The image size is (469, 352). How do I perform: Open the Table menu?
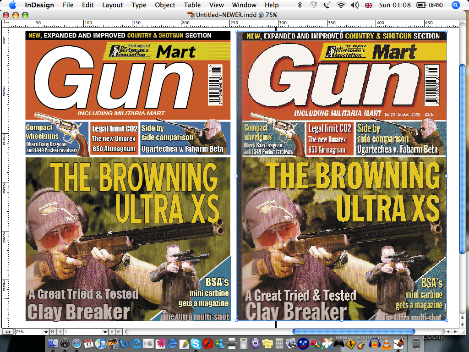coord(192,5)
